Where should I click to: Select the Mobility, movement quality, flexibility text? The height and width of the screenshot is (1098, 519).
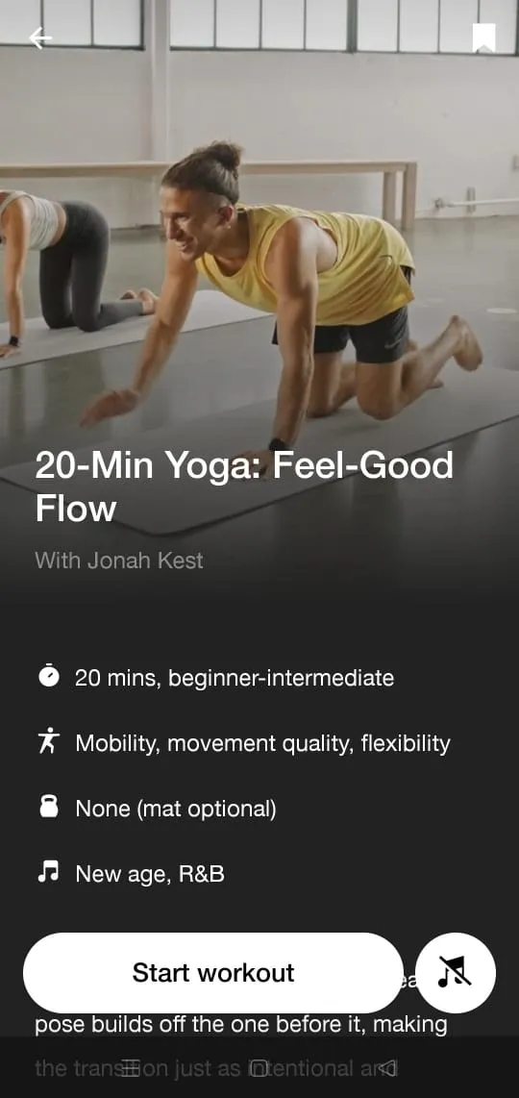pyautogui.click(x=262, y=743)
